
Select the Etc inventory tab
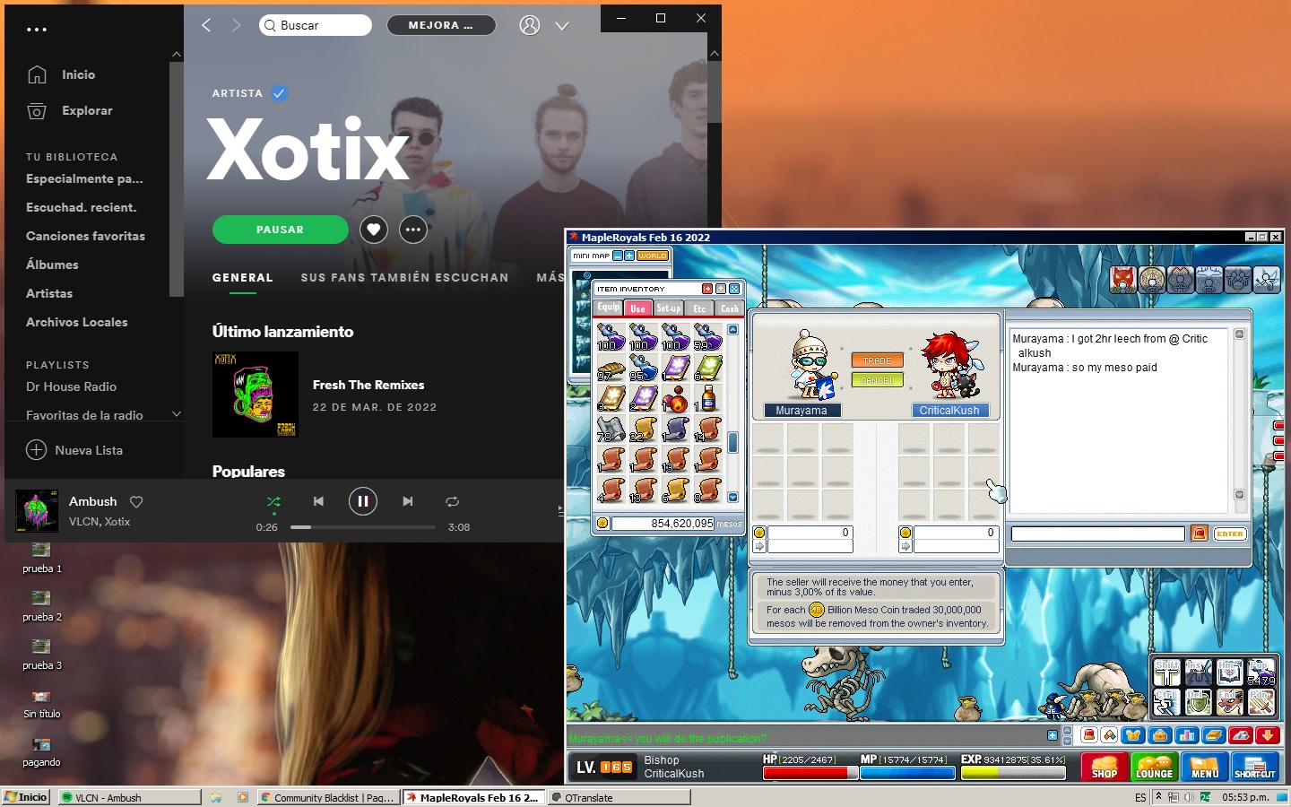click(x=699, y=308)
